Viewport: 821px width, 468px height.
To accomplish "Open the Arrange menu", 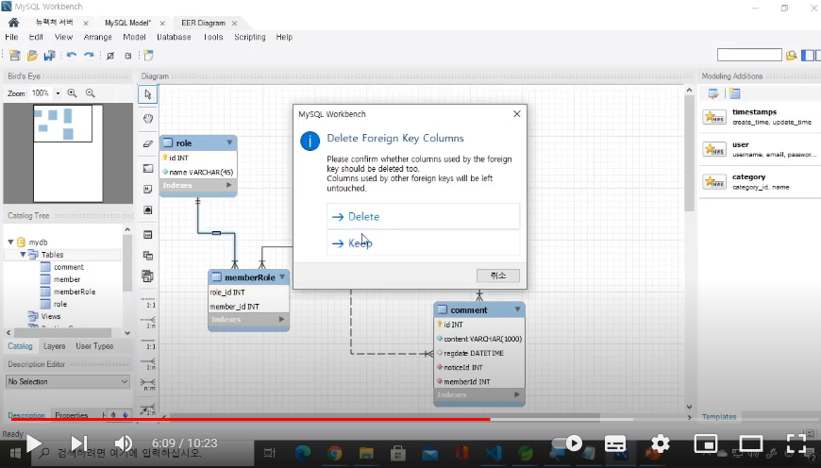I will pos(98,37).
